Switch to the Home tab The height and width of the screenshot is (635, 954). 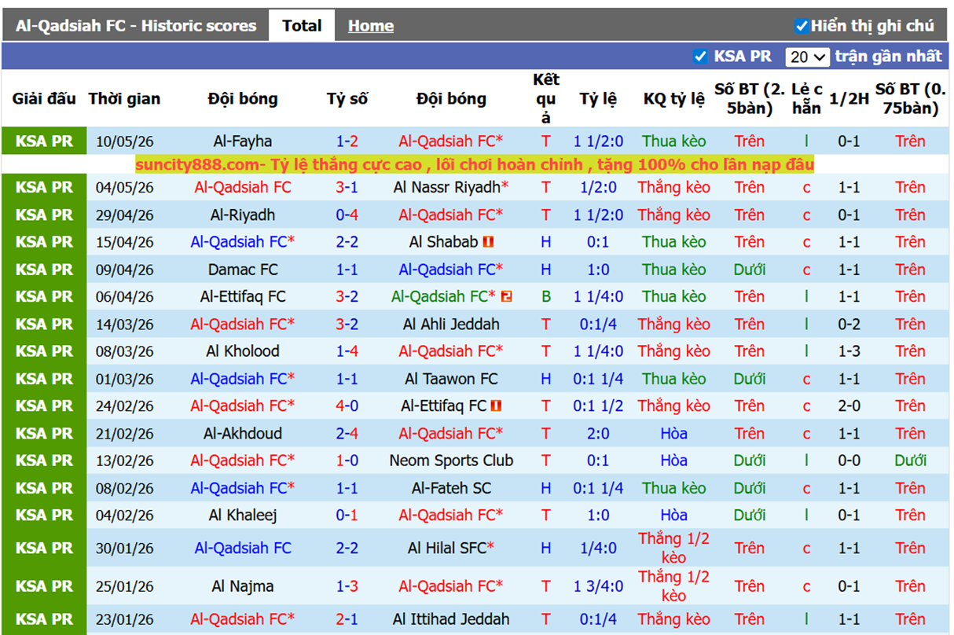[x=371, y=26]
